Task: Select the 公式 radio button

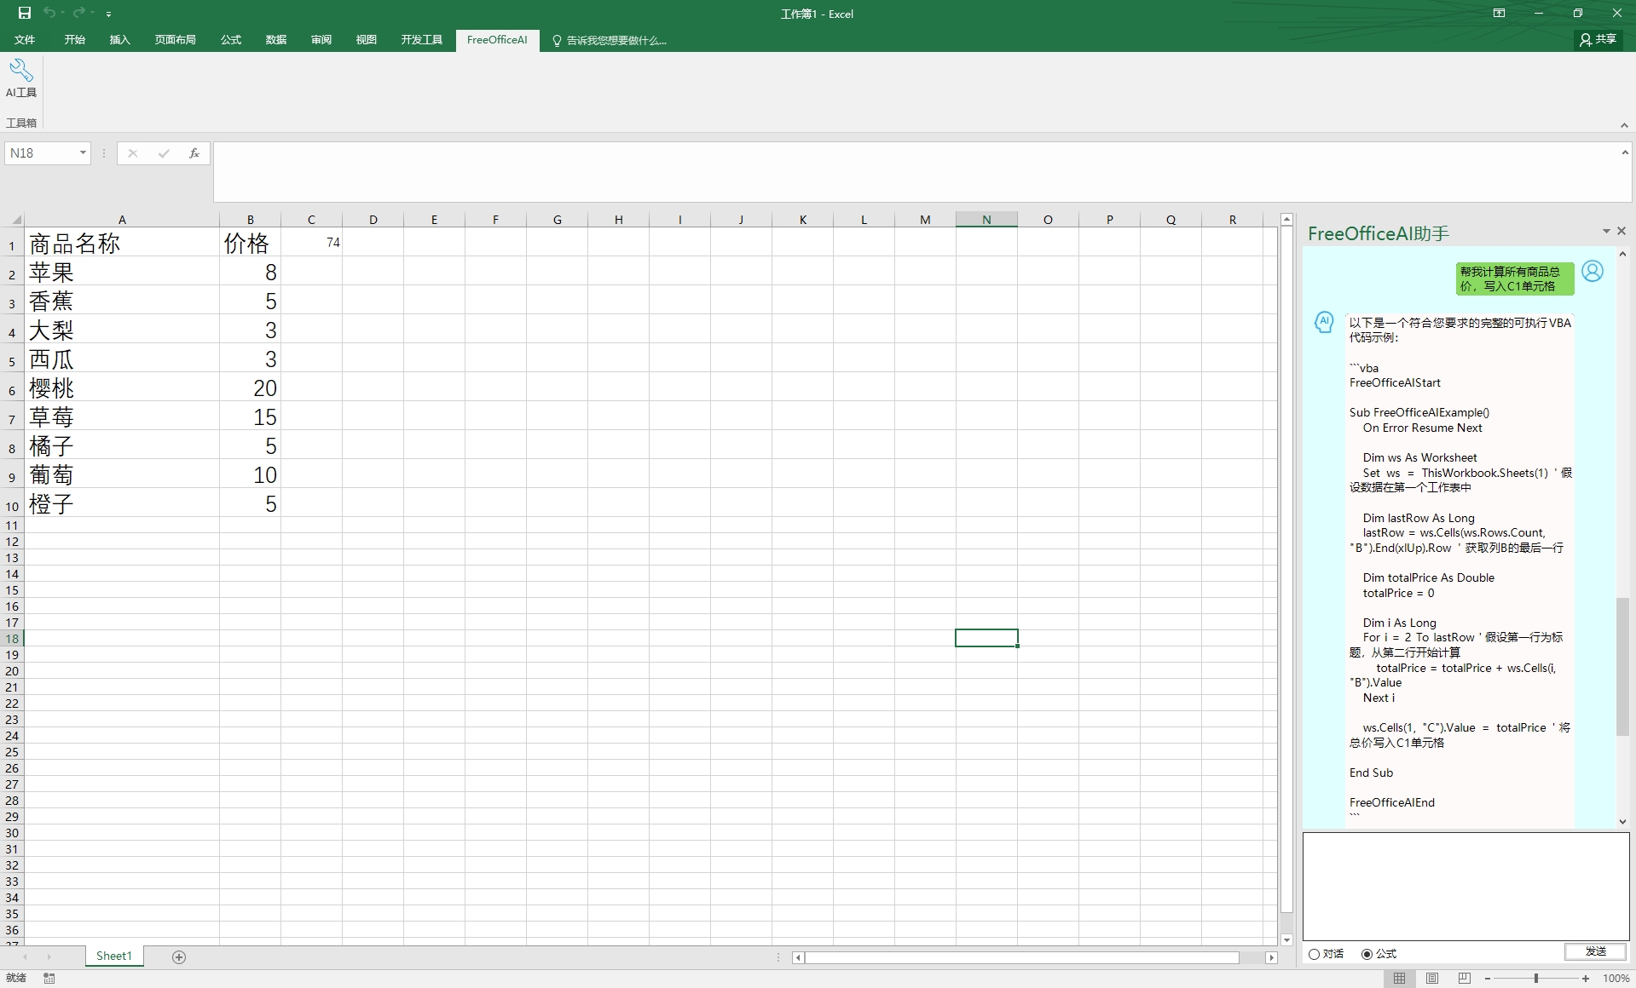Action: tap(1367, 954)
